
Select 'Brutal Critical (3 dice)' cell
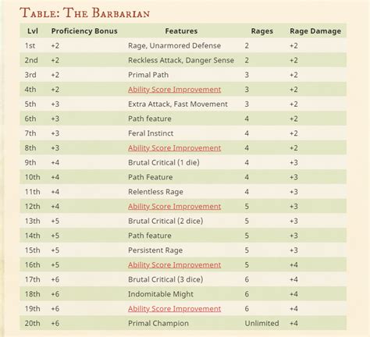(165, 279)
